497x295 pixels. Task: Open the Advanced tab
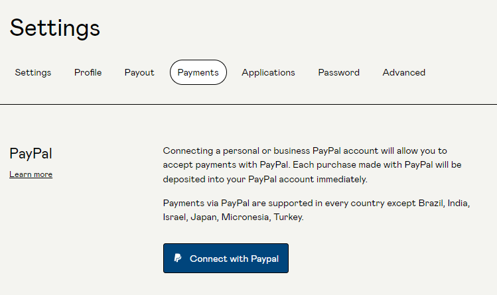pyautogui.click(x=403, y=72)
